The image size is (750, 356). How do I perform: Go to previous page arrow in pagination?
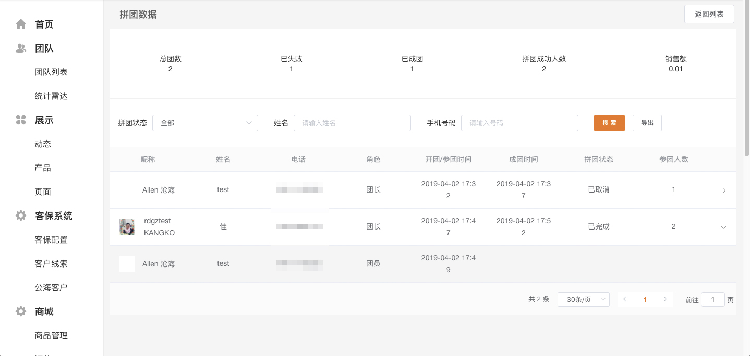click(x=625, y=299)
